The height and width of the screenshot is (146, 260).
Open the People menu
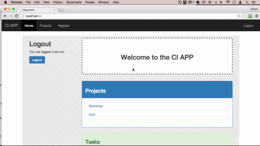coord(90,2)
